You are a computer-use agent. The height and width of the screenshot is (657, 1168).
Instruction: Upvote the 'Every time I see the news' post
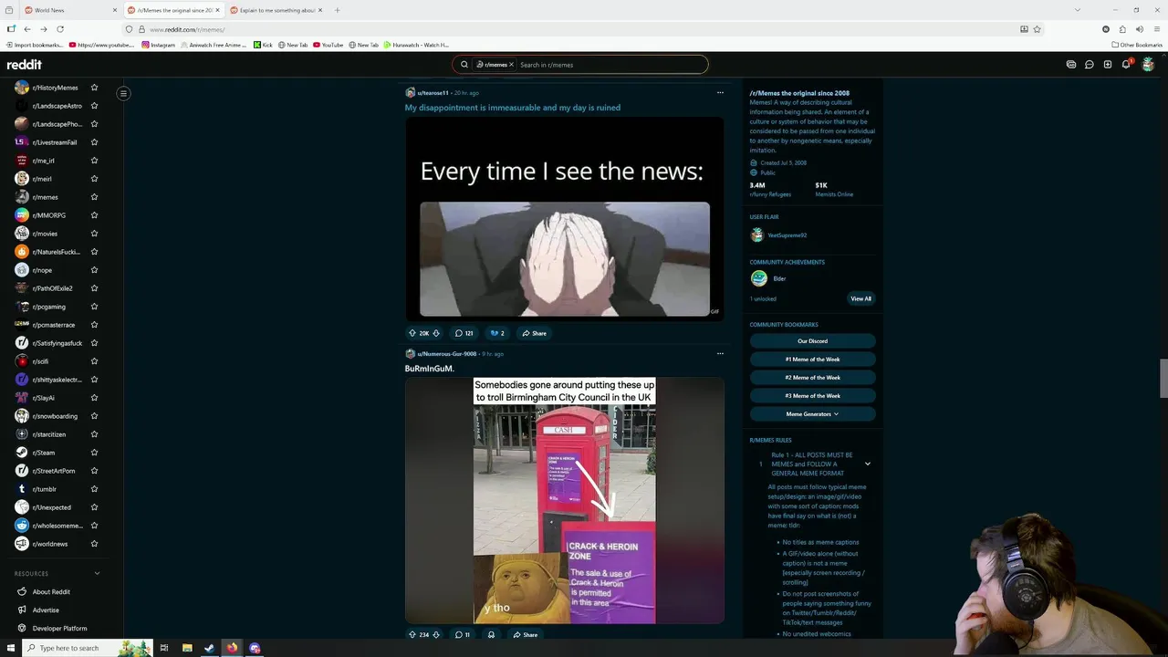[x=412, y=333]
